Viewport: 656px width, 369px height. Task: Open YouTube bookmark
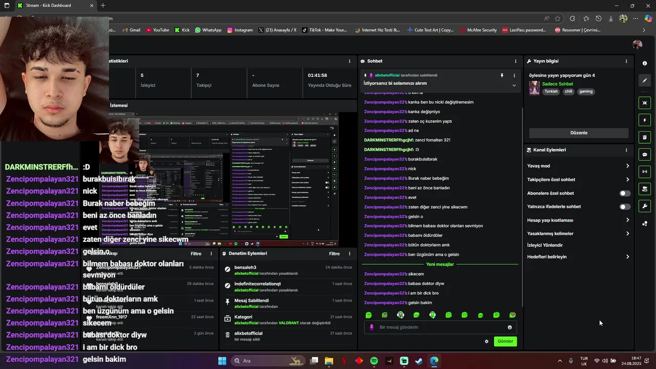(157, 30)
